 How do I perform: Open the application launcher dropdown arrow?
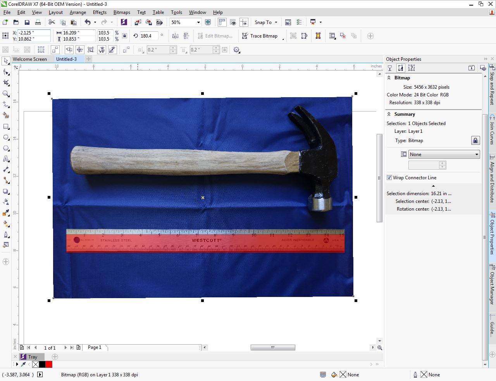click(x=320, y=22)
